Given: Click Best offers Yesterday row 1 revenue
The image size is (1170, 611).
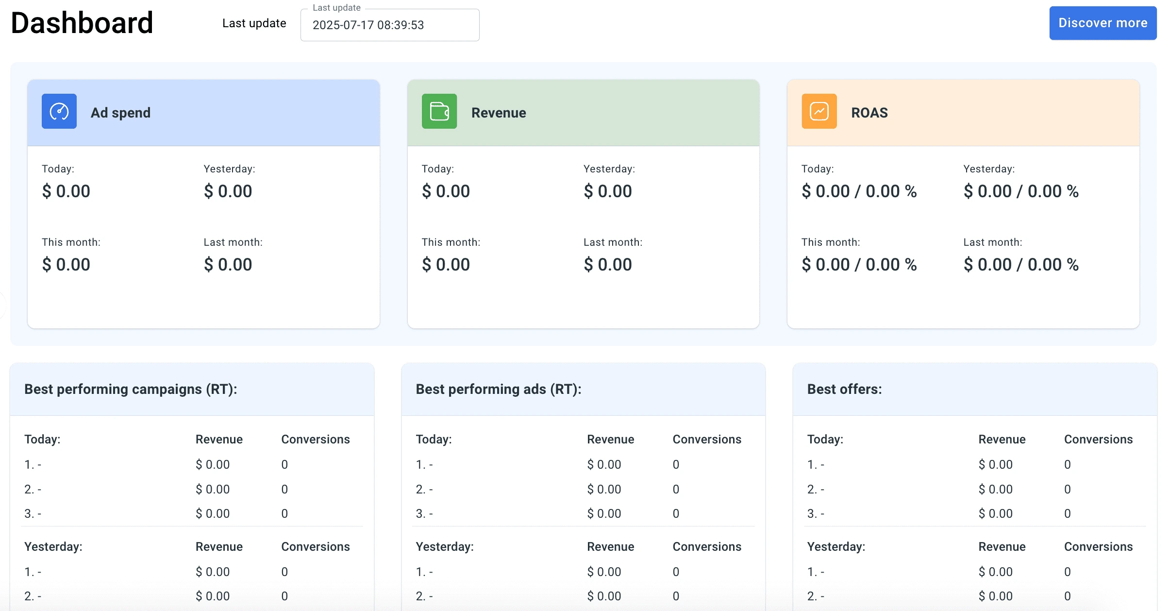Looking at the screenshot, I should (x=995, y=572).
